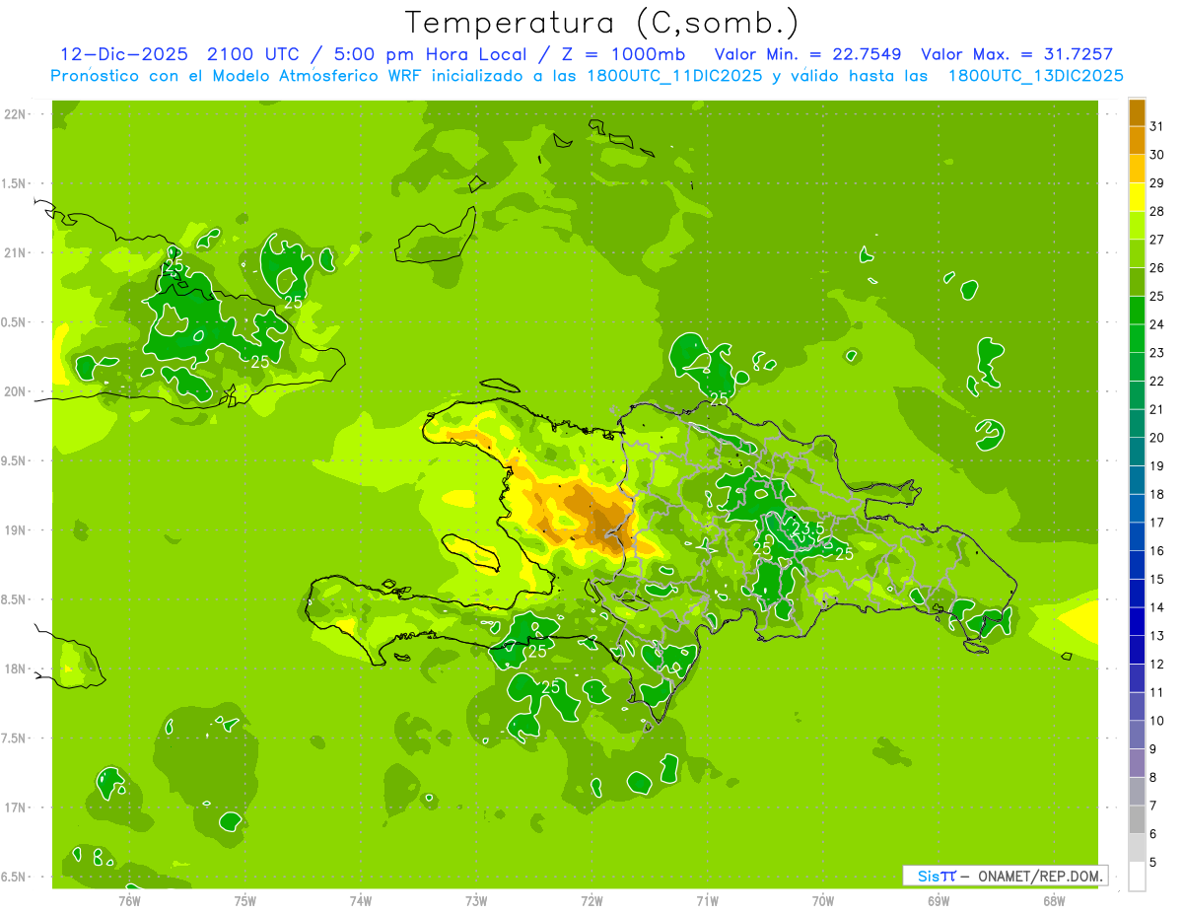Select the '7.5N' latitude axis label
Viewport: 1183px width, 914px height.
pos(13,738)
